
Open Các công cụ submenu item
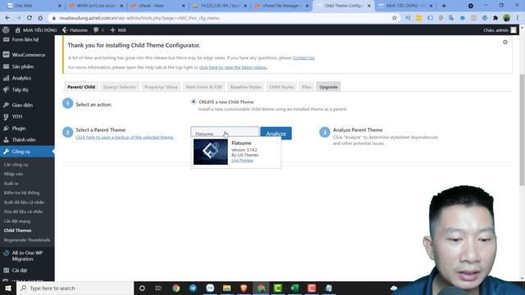click(16, 165)
